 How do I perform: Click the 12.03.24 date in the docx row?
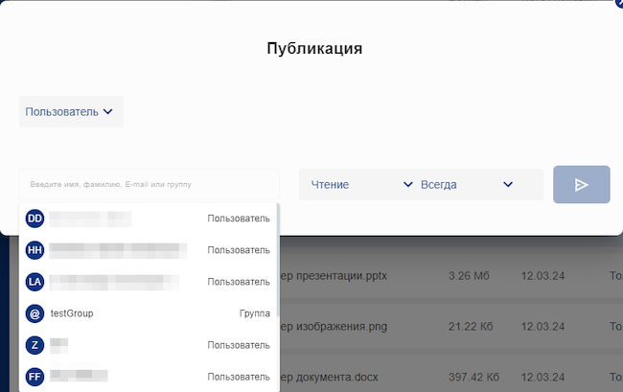coord(542,377)
